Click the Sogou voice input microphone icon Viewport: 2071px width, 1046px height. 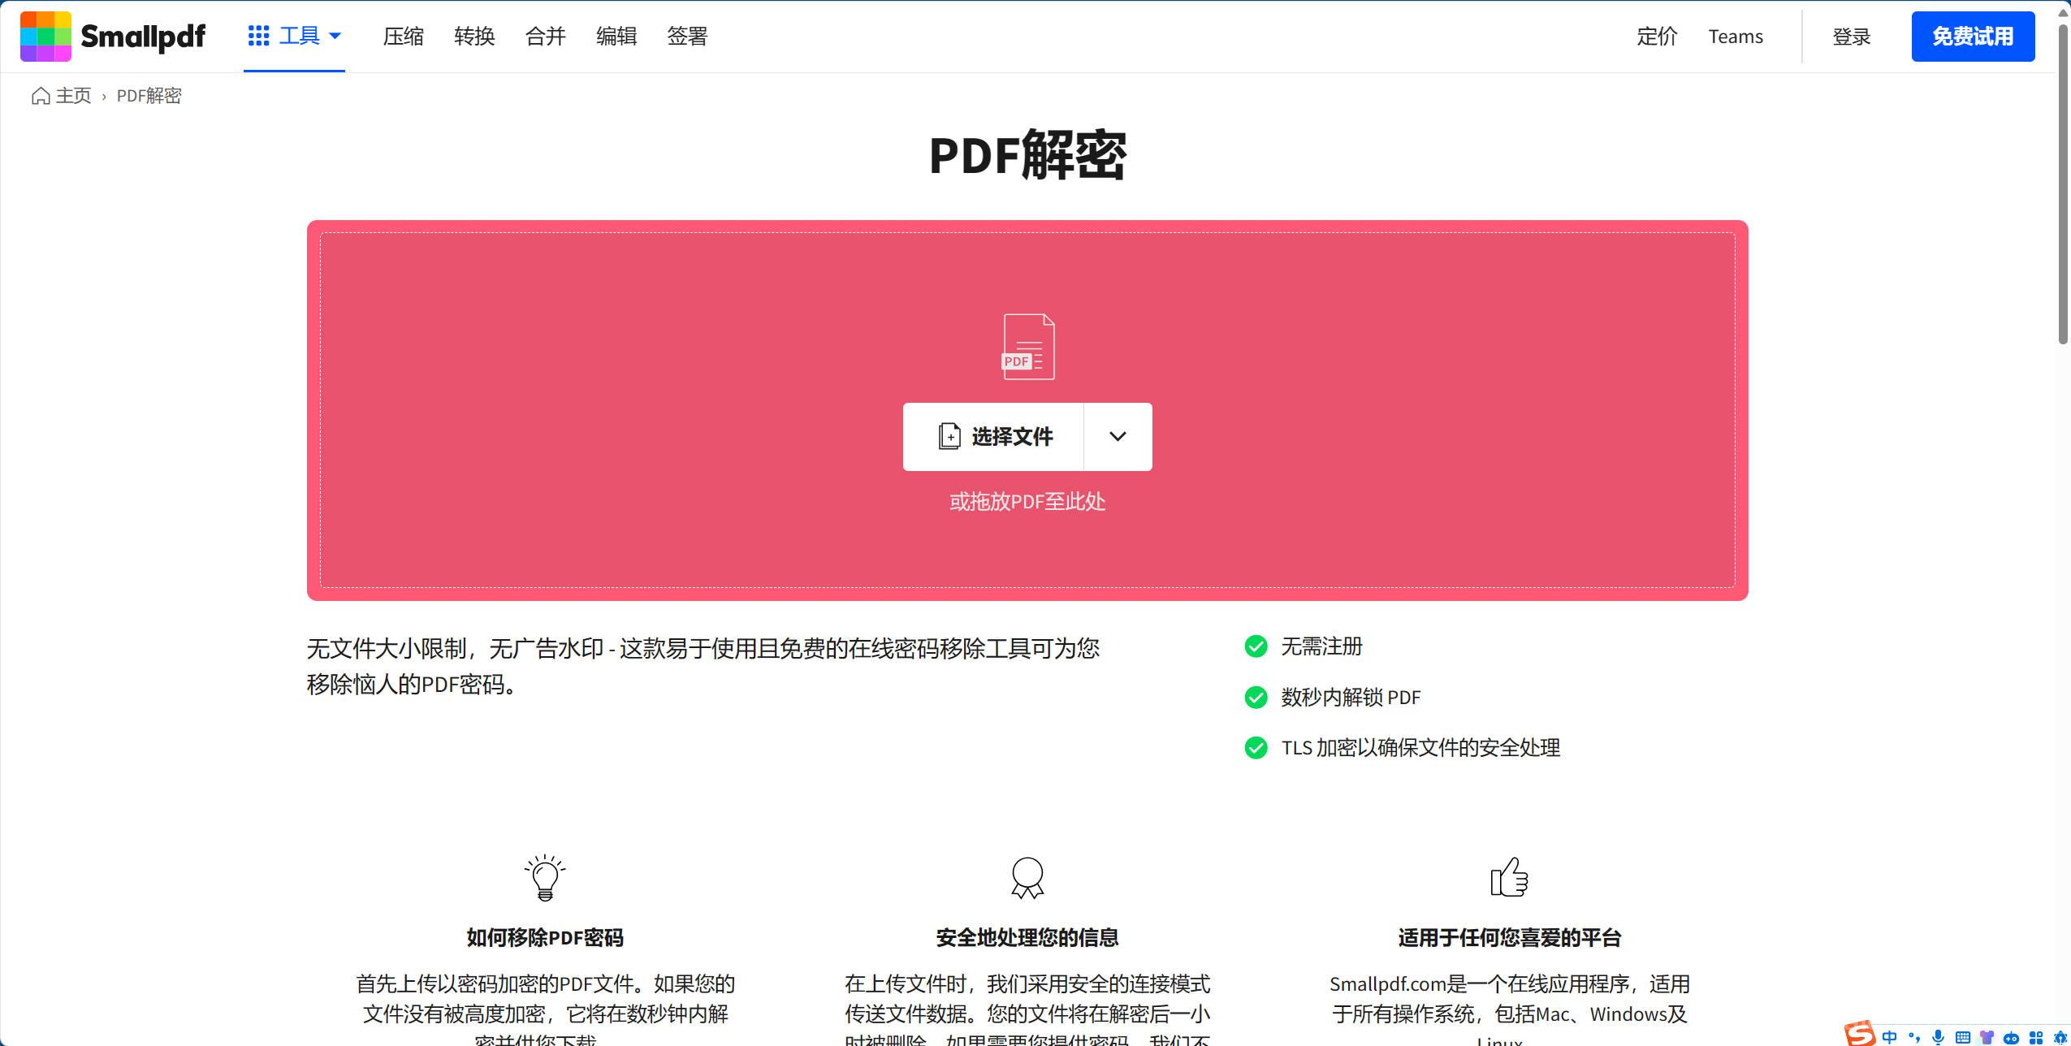(1938, 1037)
